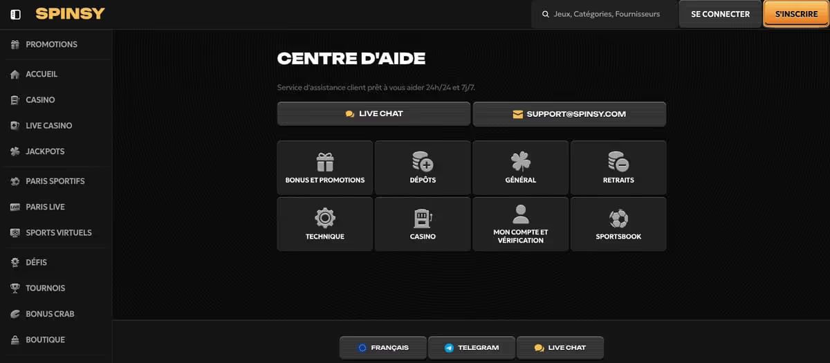Open the Retraits help category
Screen dimensions: 830x363
click(618, 168)
